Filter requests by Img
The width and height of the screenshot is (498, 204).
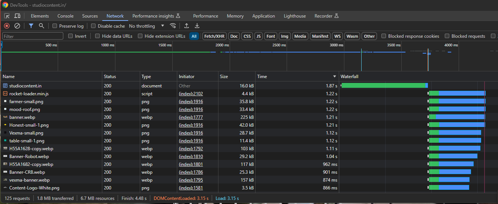[x=285, y=36]
